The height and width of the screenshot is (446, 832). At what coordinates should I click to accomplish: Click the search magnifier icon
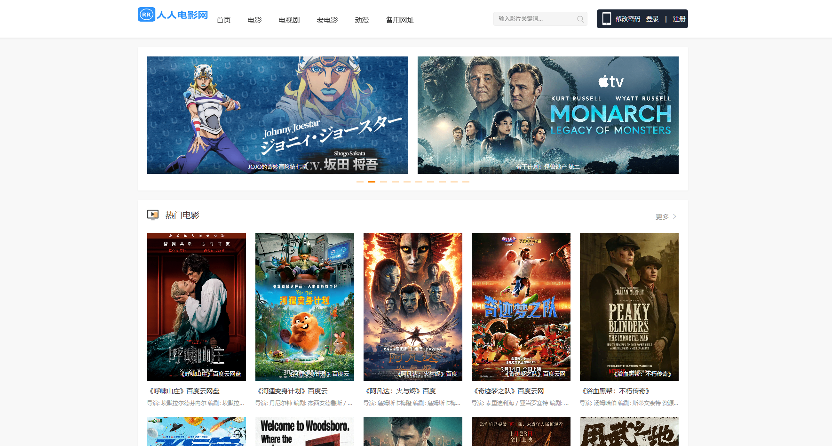click(580, 19)
